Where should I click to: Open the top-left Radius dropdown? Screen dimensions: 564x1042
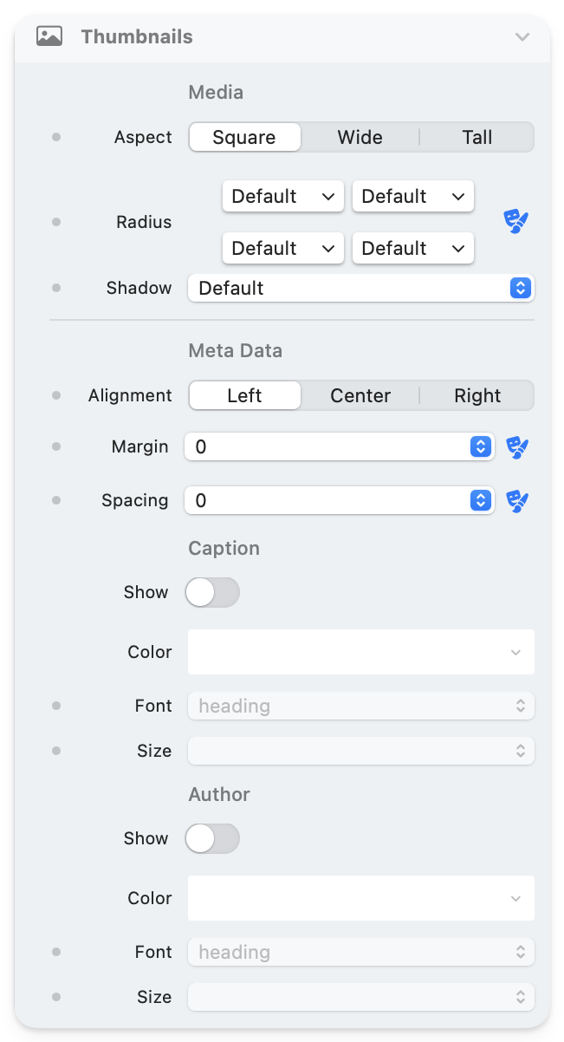click(282, 196)
